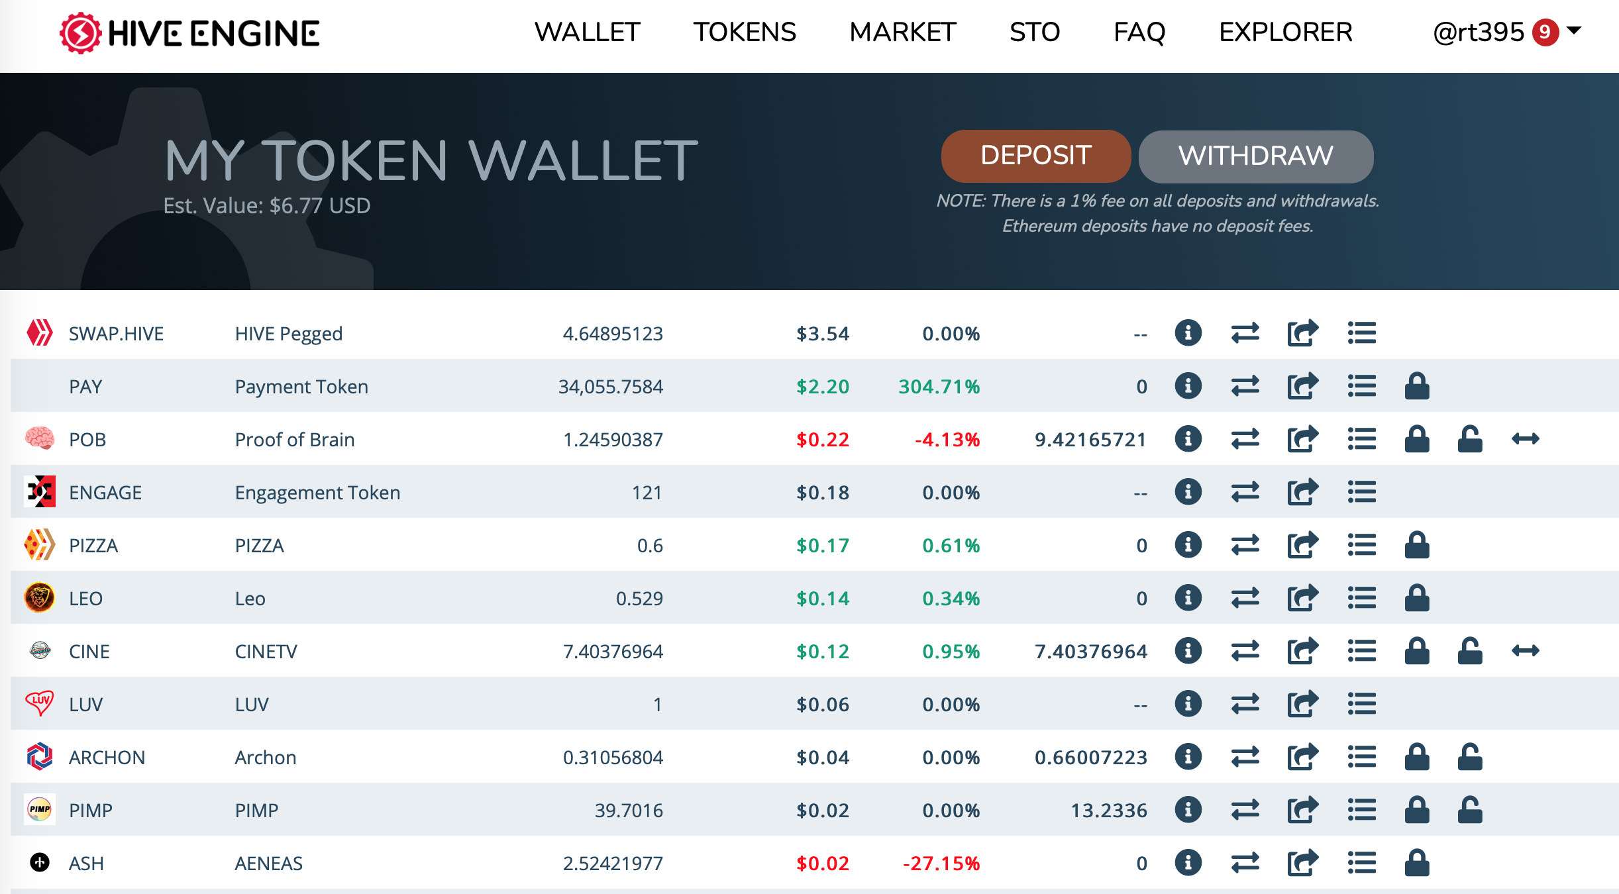Click the PIMP token symbol
This screenshot has height=894, width=1619.
coord(91,811)
